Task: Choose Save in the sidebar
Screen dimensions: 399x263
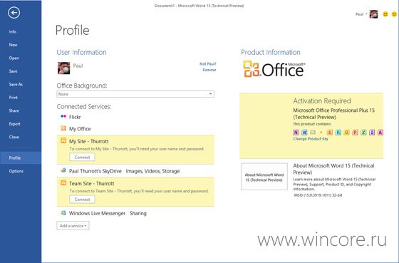Action: click(x=14, y=71)
